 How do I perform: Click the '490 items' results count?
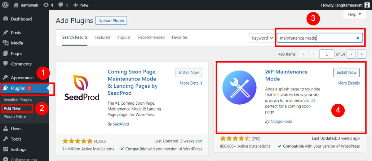(x=287, y=54)
